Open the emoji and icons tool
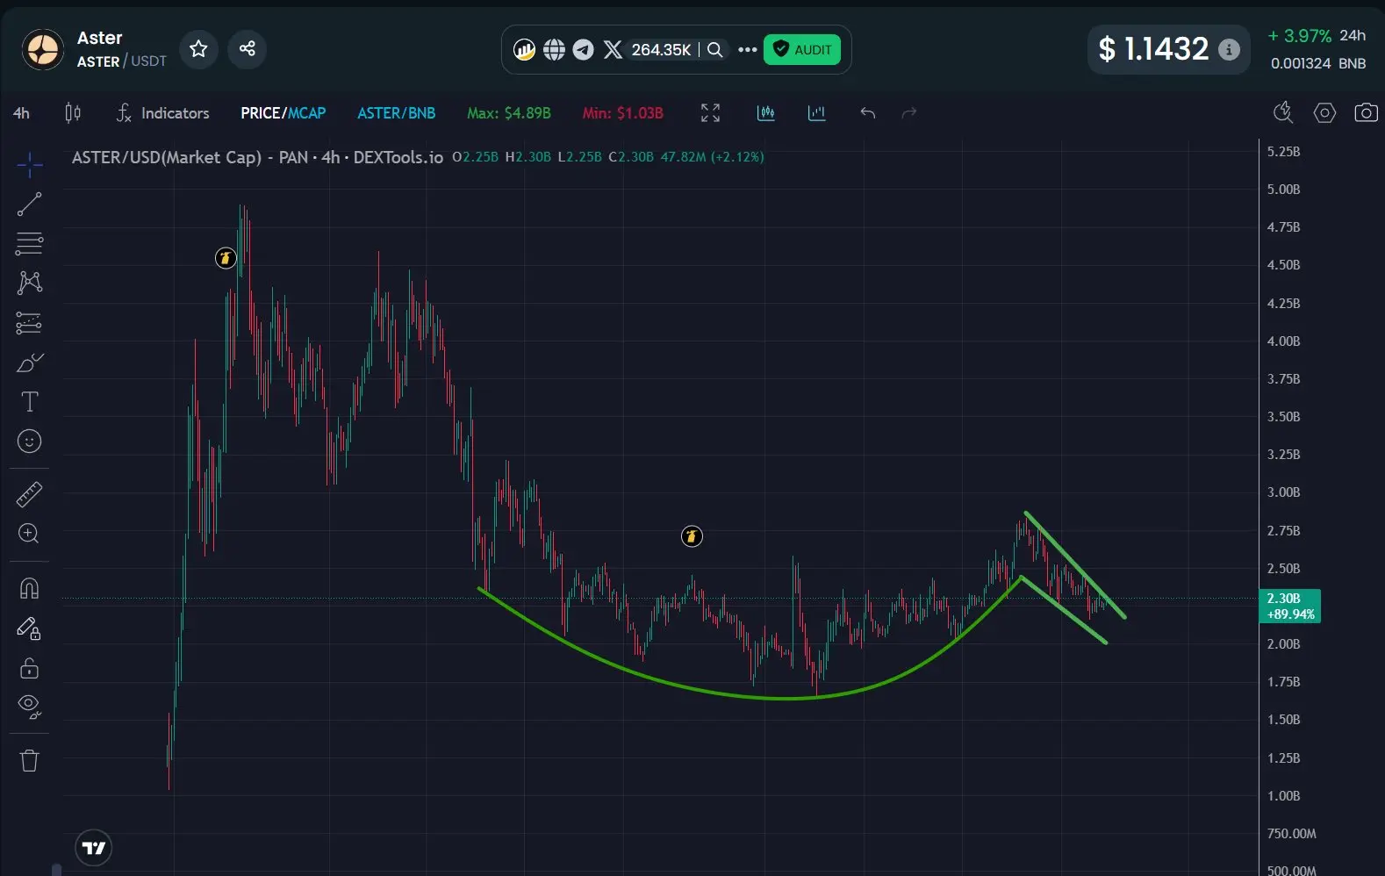This screenshot has width=1385, height=876. [x=29, y=442]
